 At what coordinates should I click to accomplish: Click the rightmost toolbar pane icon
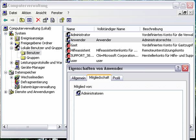point(69,20)
